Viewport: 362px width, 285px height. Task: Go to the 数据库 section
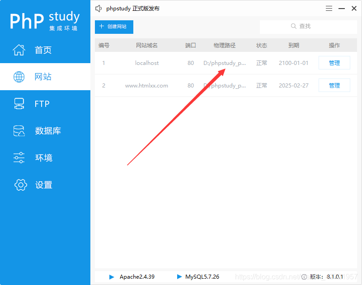coord(45,131)
